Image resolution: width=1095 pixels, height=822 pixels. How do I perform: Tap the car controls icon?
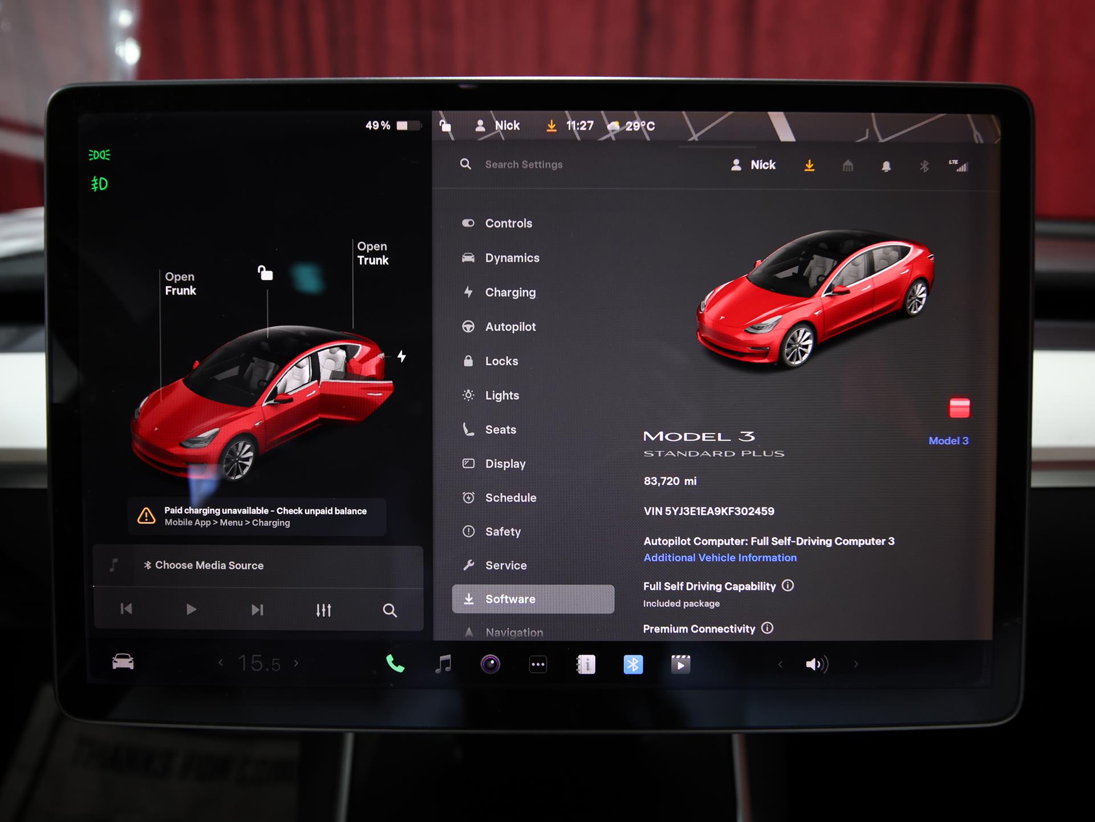tap(123, 662)
